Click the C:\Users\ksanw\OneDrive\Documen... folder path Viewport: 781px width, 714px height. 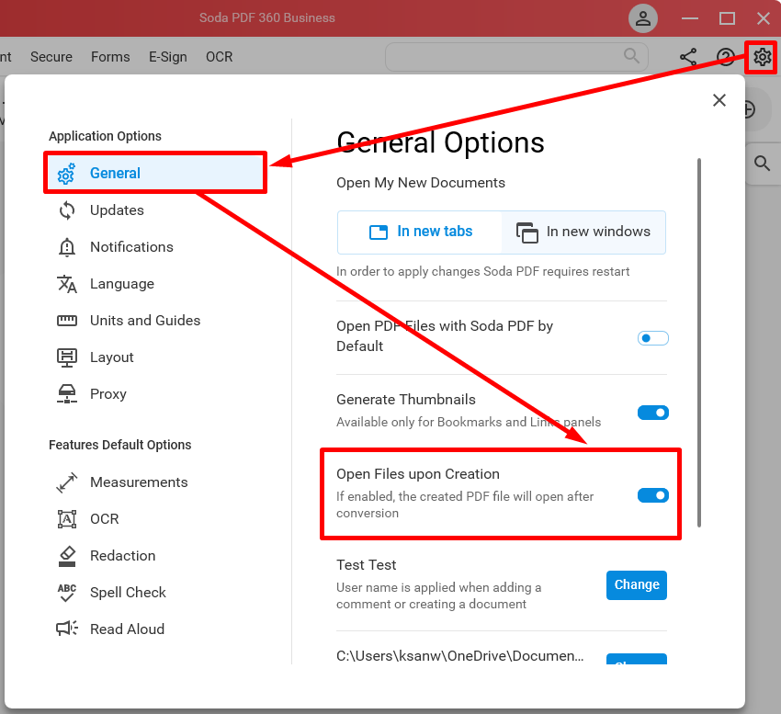(x=459, y=656)
